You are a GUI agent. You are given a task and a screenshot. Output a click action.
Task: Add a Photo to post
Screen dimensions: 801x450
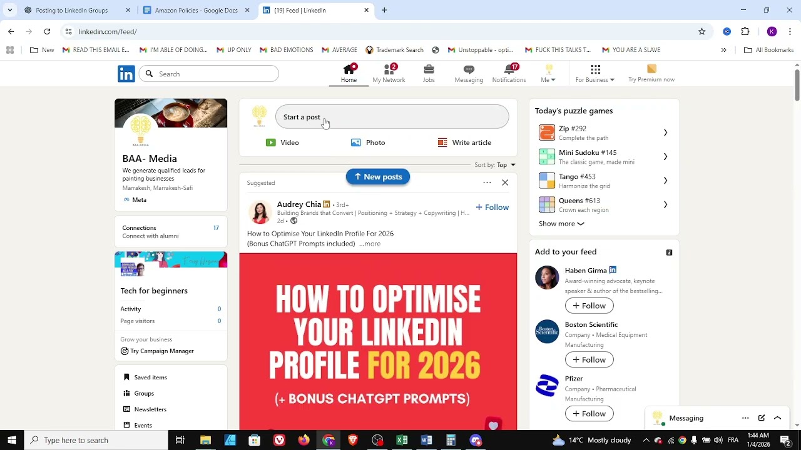tap(368, 142)
